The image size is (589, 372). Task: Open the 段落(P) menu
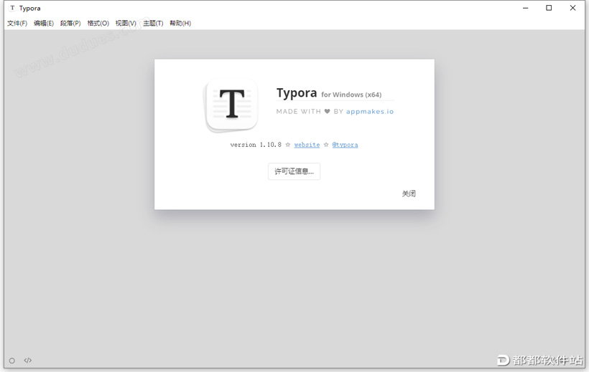[70, 23]
